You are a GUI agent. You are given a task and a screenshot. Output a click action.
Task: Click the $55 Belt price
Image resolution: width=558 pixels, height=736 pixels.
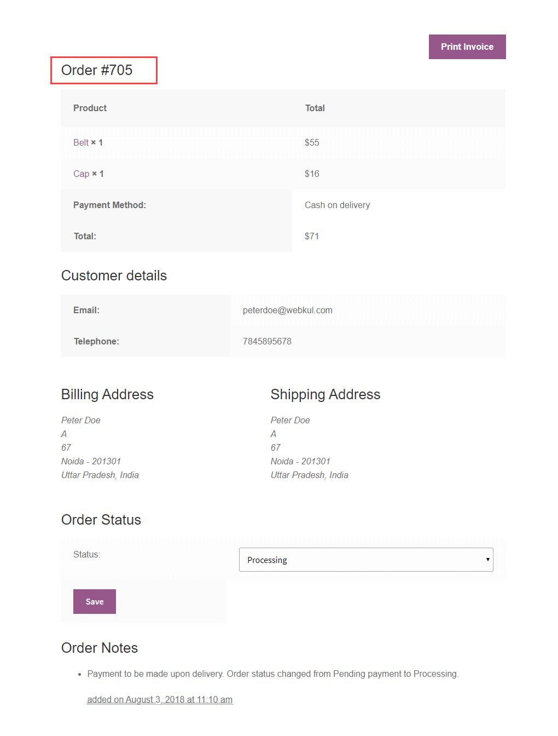pos(312,142)
